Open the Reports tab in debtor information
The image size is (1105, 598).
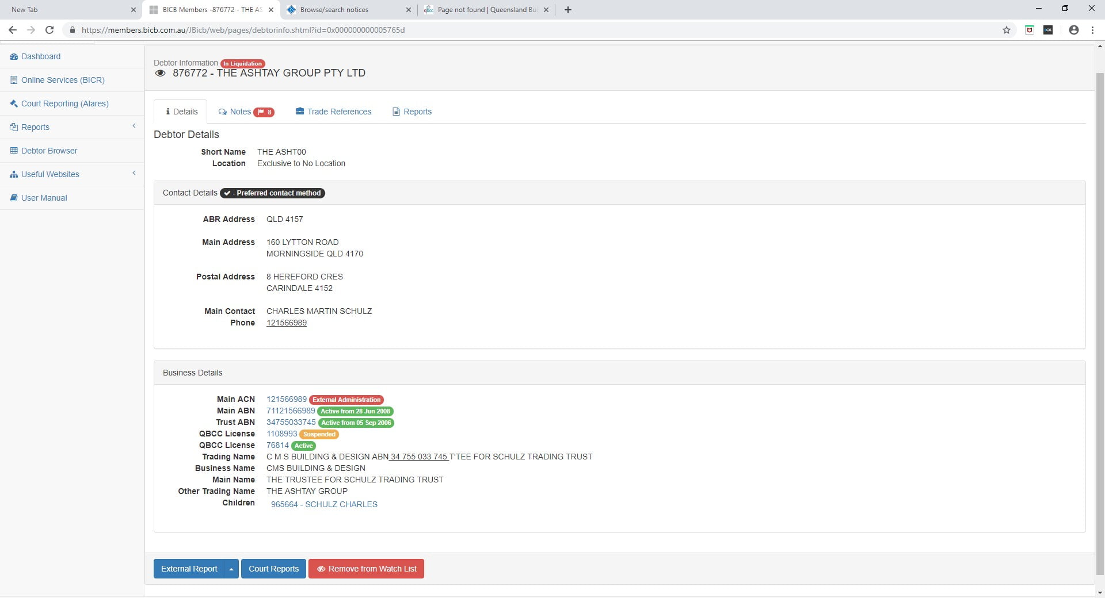(412, 112)
